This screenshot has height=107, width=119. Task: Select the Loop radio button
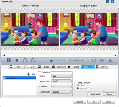(78, 85)
